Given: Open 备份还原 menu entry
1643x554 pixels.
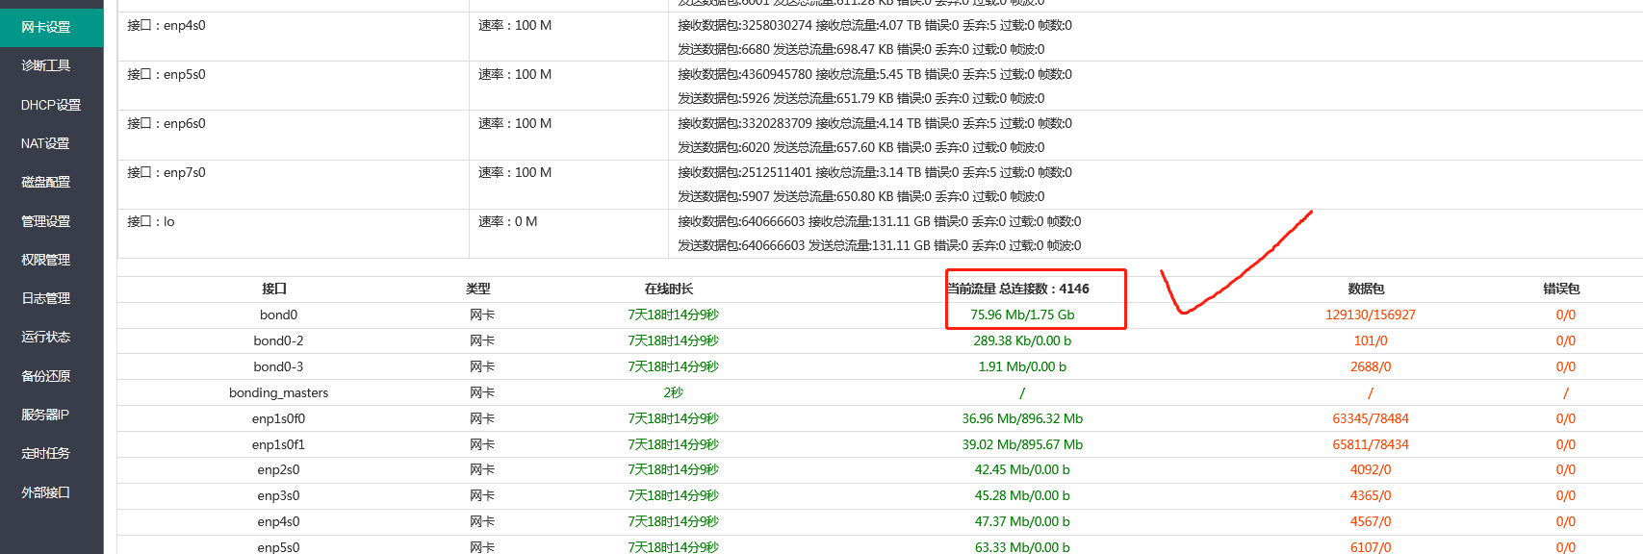Looking at the screenshot, I should [x=46, y=376].
